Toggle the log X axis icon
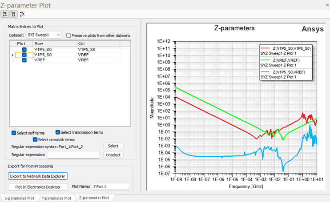 coord(5,14)
